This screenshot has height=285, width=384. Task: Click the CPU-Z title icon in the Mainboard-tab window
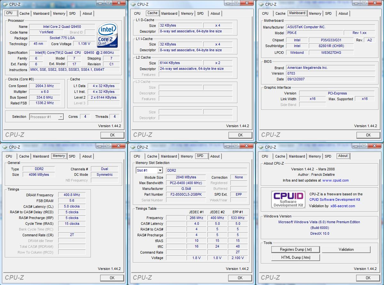point(261,4)
